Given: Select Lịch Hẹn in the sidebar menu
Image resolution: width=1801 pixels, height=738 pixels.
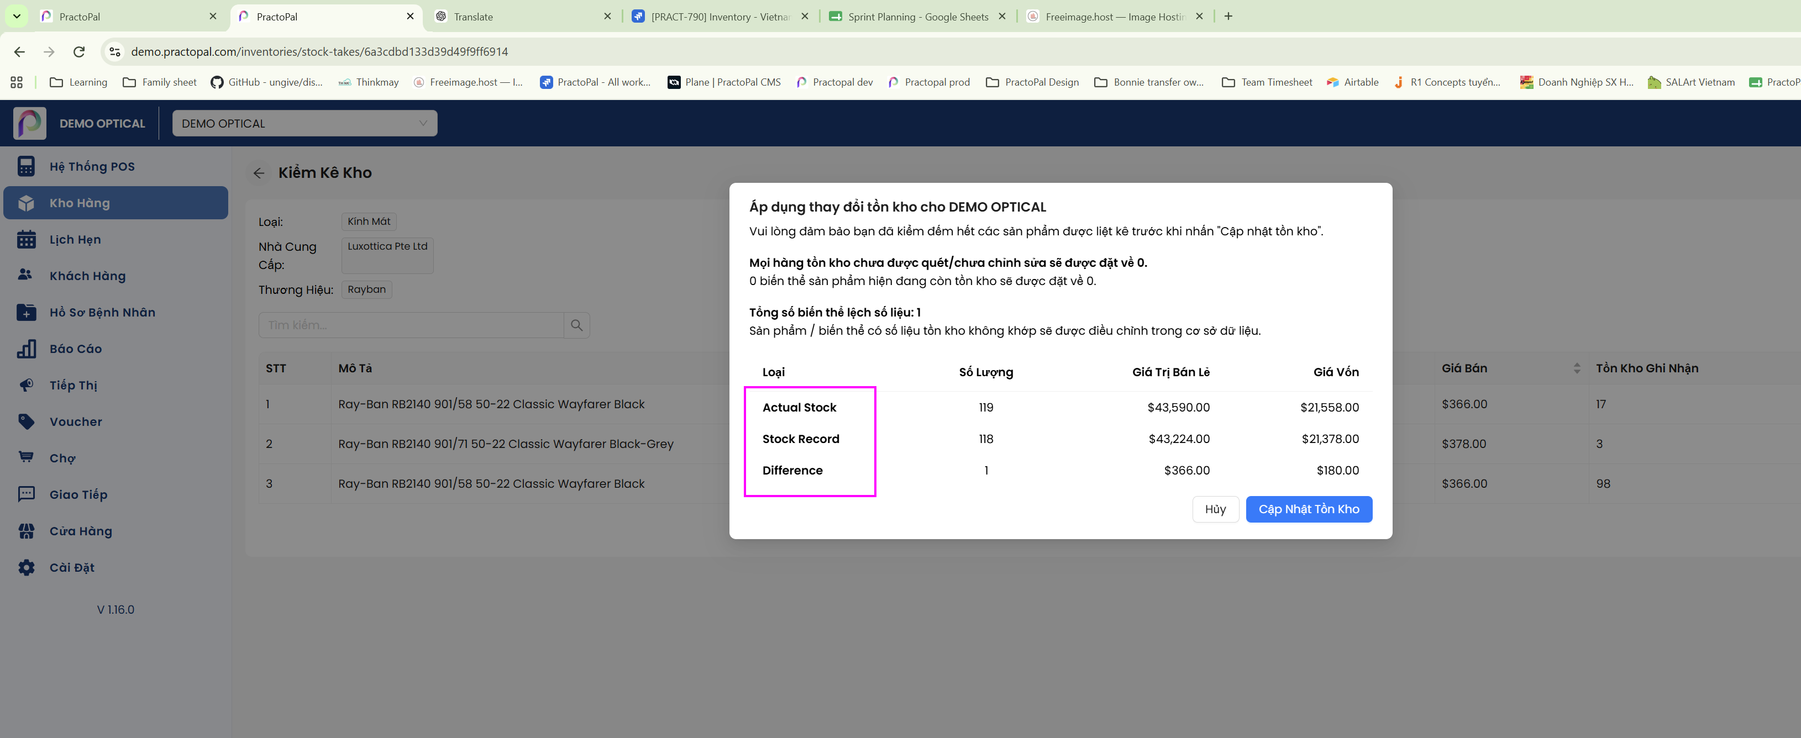Looking at the screenshot, I should click(x=116, y=240).
